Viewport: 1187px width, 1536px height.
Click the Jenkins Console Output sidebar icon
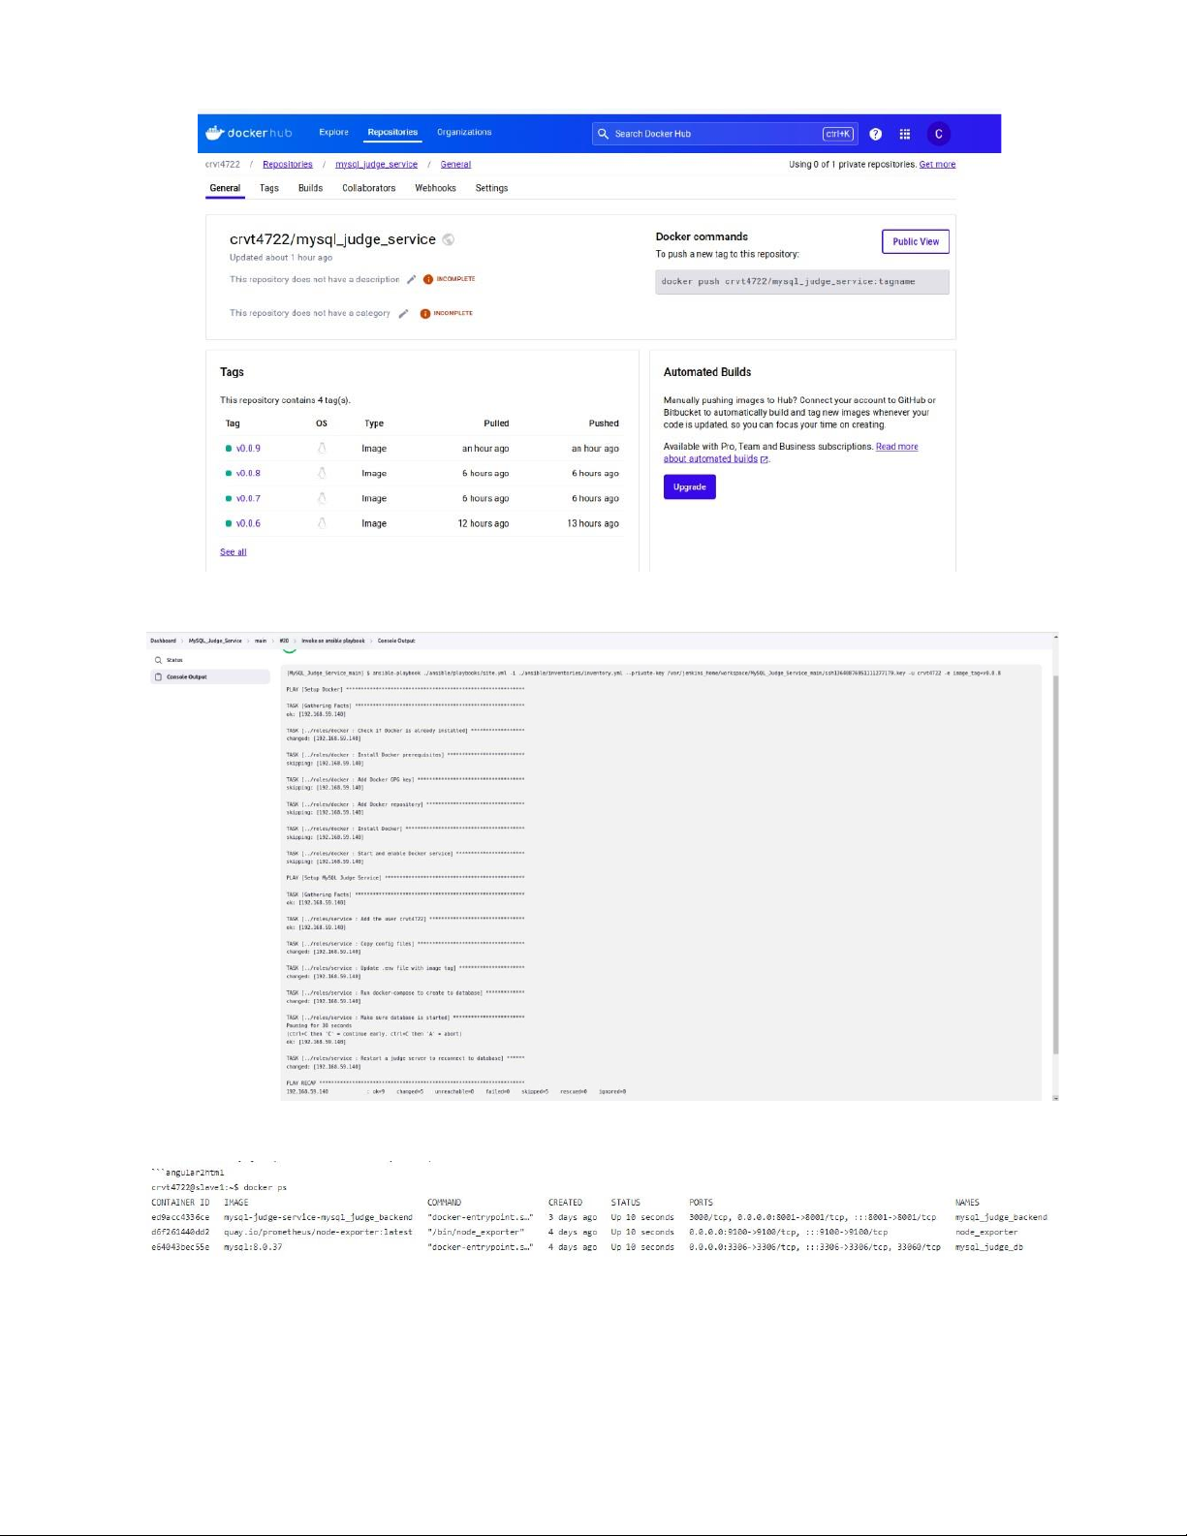pos(159,676)
